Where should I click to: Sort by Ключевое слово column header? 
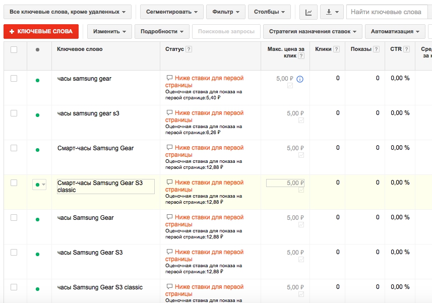80,49
